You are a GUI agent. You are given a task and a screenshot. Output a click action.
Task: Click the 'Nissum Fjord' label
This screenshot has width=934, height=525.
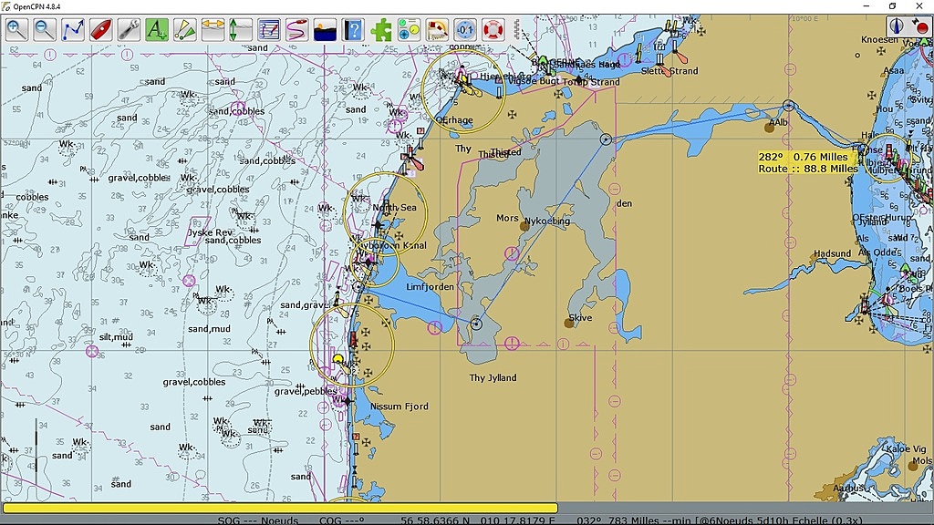point(400,407)
